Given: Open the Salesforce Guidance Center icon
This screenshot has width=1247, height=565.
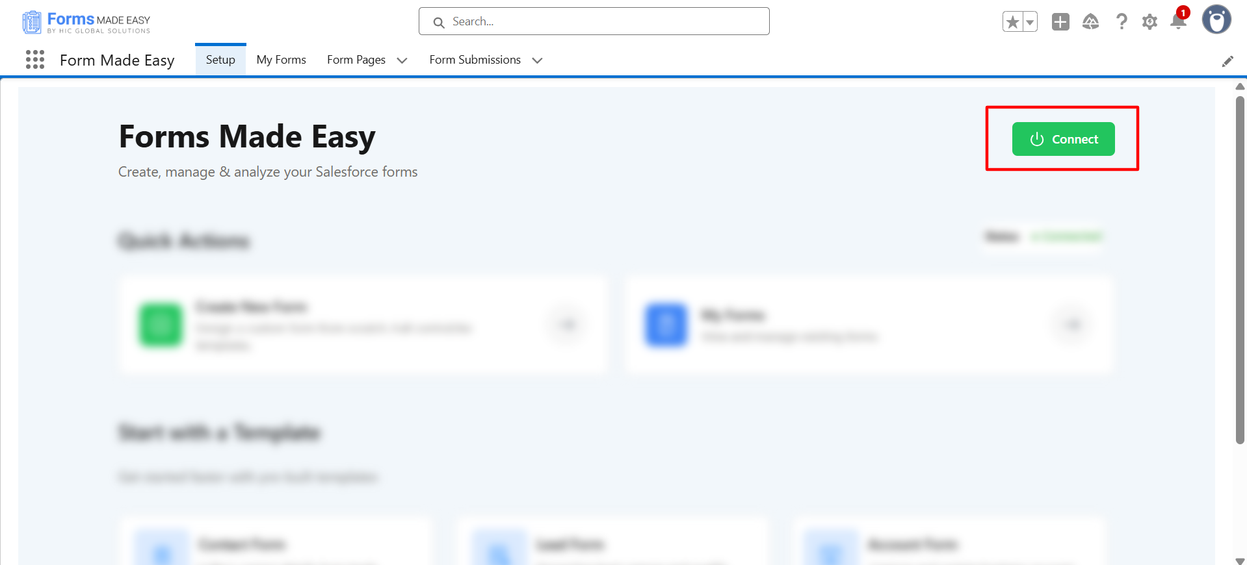Looking at the screenshot, I should tap(1090, 22).
